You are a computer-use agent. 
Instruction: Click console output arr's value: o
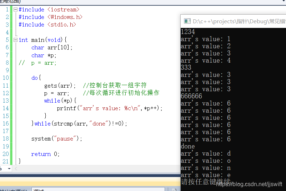coord(206,161)
